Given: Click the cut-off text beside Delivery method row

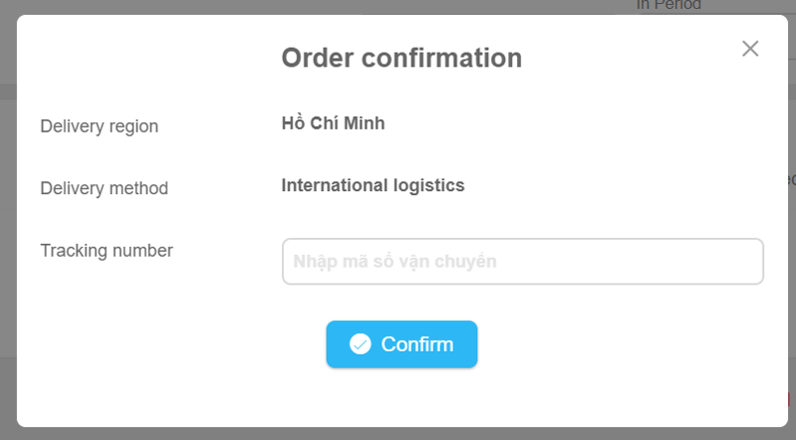Looking at the screenshot, I should point(792,179).
